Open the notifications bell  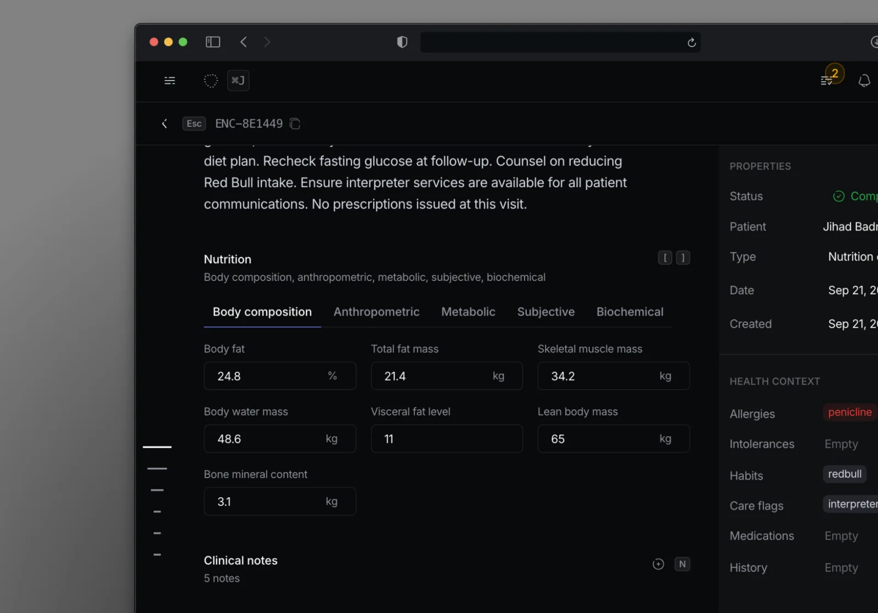pyautogui.click(x=864, y=81)
